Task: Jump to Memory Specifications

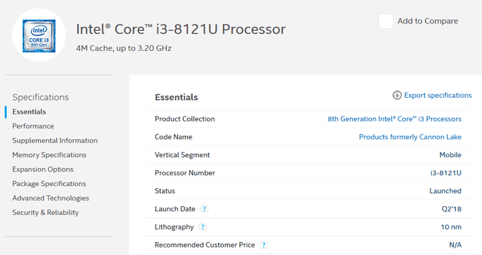Action: (50, 155)
